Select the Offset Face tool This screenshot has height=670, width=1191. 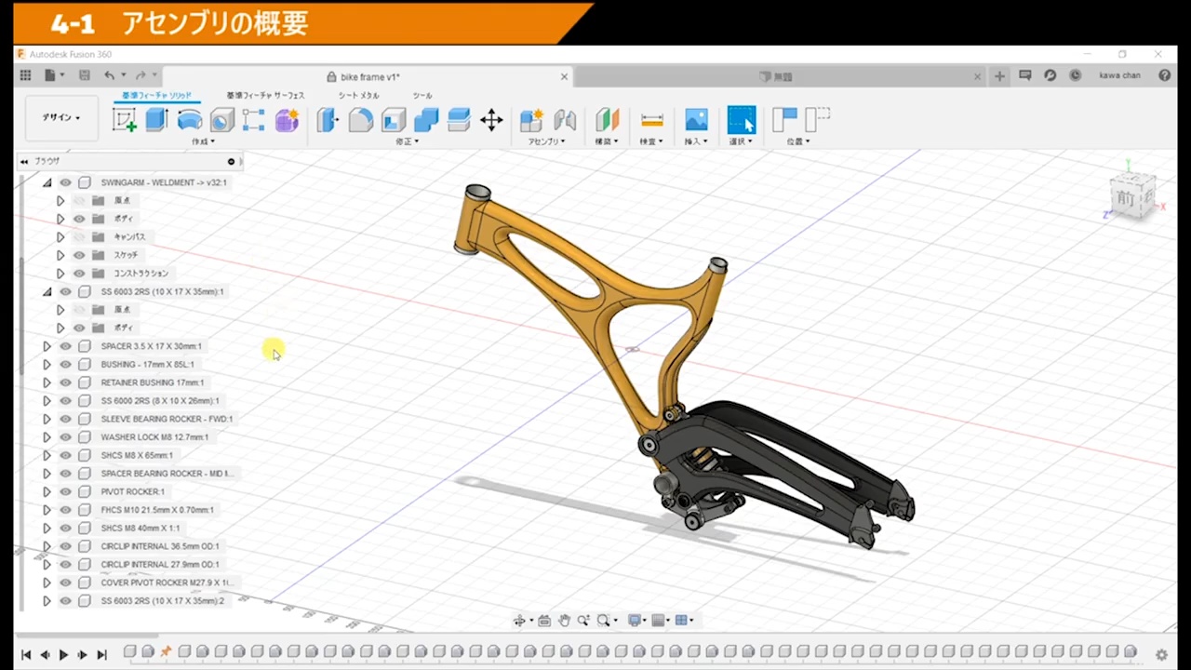point(459,120)
